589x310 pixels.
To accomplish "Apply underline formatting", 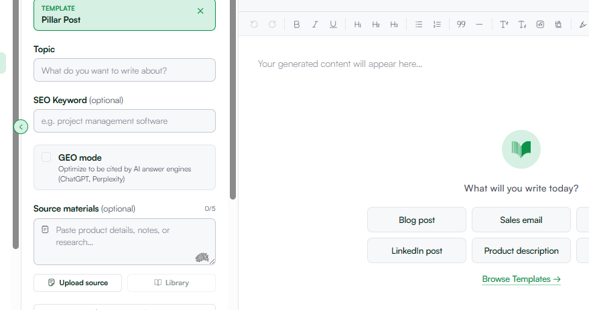I will coord(333,24).
